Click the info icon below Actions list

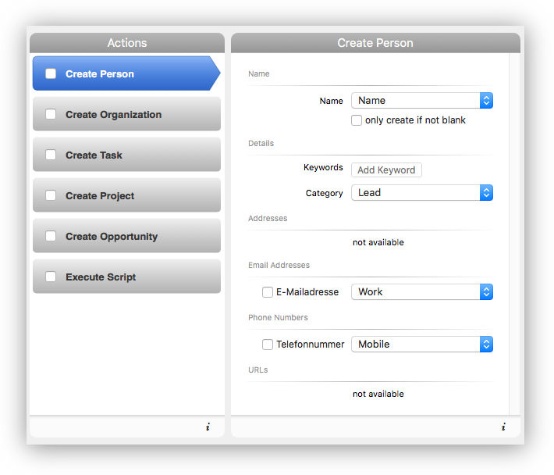208,427
